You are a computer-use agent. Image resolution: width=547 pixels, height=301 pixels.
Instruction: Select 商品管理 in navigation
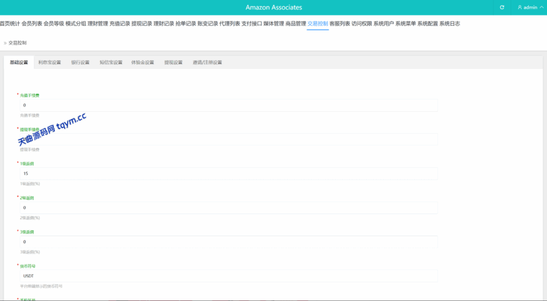pyautogui.click(x=295, y=24)
